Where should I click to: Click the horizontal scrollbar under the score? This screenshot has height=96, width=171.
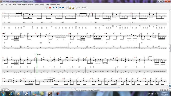click(85, 87)
